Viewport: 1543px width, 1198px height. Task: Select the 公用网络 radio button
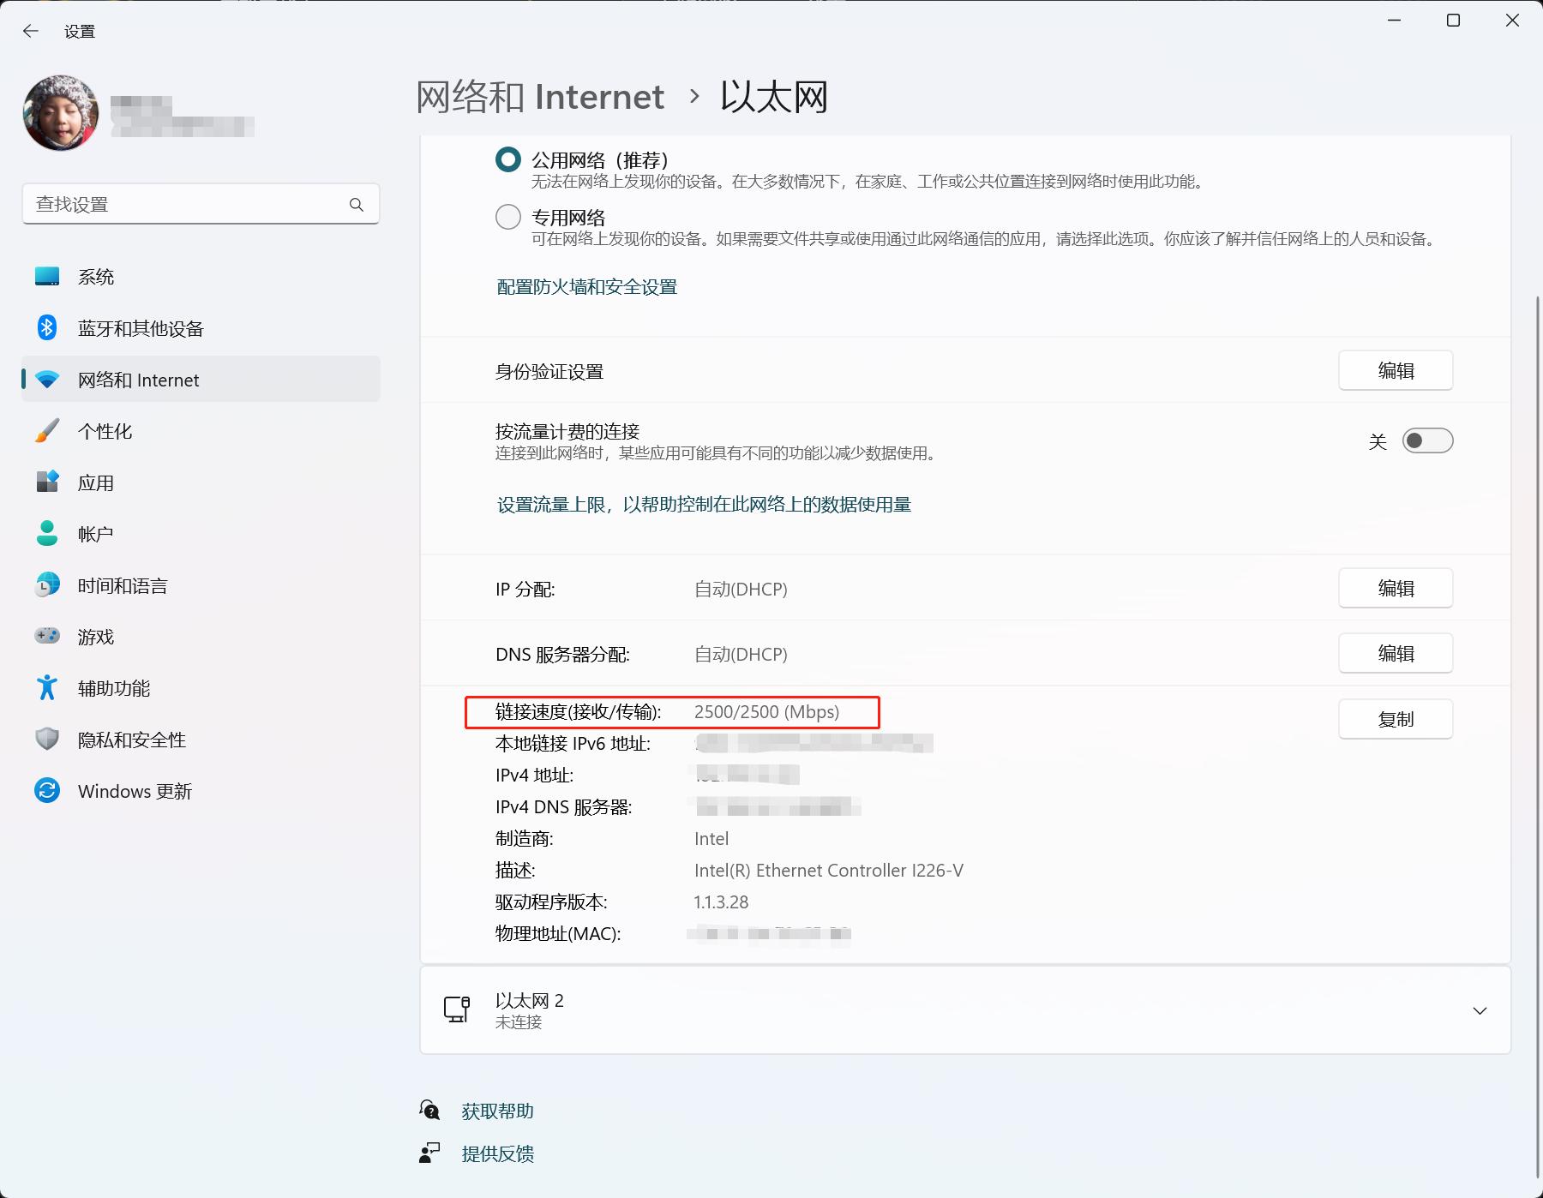click(x=507, y=159)
